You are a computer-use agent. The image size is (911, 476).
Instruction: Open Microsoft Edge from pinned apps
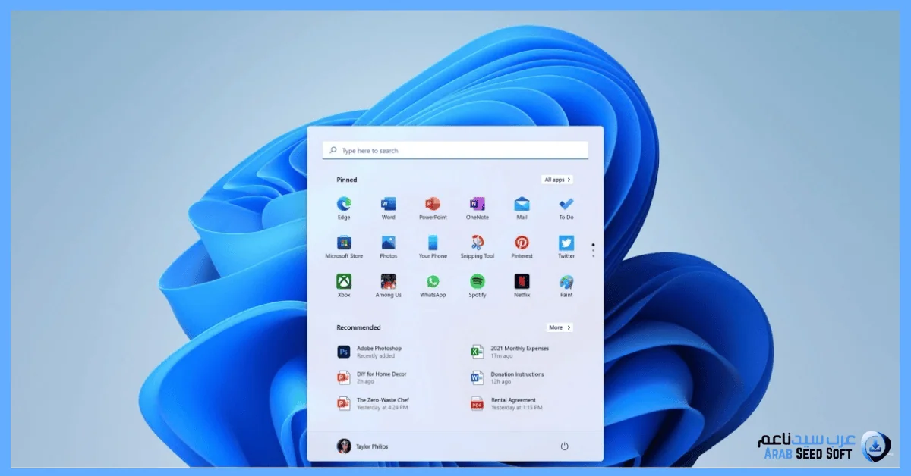pyautogui.click(x=343, y=205)
